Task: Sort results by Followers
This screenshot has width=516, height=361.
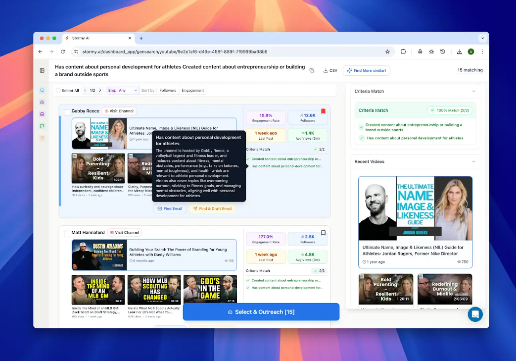Action: pos(168,90)
